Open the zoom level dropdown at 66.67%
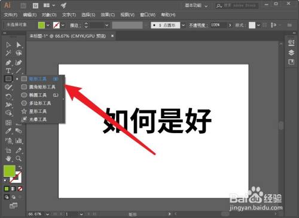The image size is (299, 218). click(47, 214)
